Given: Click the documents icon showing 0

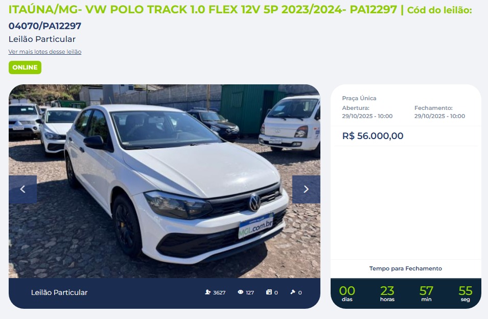Looking at the screenshot, I should [269, 292].
